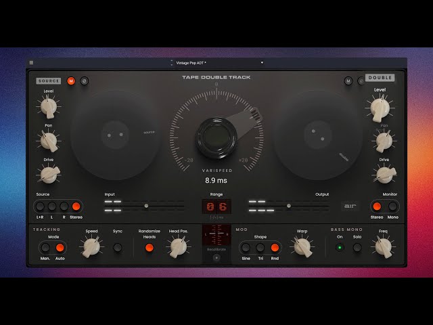Click the Double Level knob
The image size is (433, 325).
pyautogui.click(x=380, y=108)
